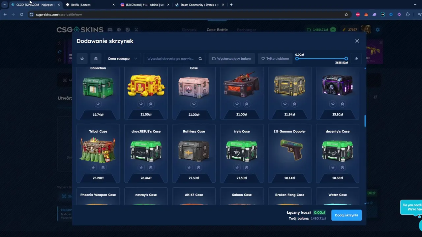Click the minimum price slider handle
This screenshot has width=422, height=237.
[297, 59]
